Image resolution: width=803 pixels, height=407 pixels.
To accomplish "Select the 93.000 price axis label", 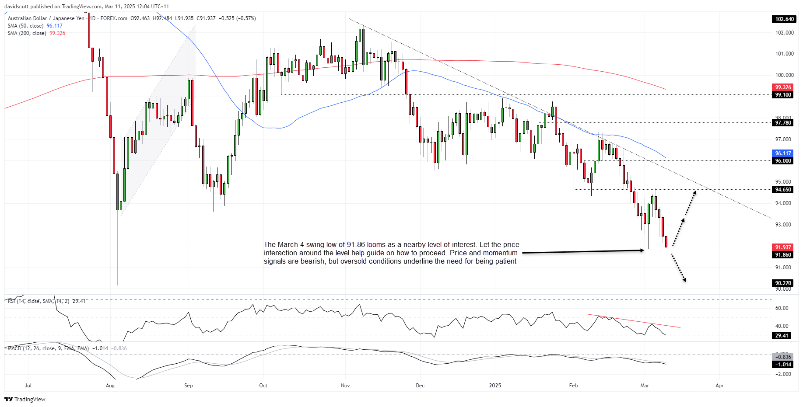I will (783, 225).
